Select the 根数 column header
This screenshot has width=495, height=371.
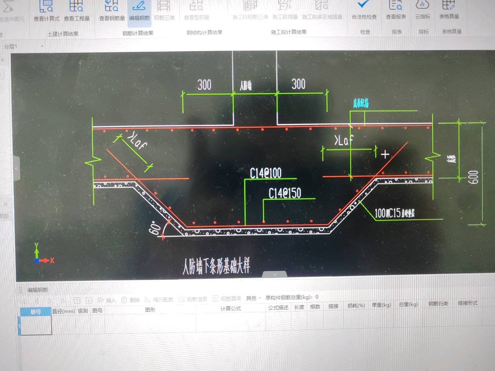pos(315,307)
